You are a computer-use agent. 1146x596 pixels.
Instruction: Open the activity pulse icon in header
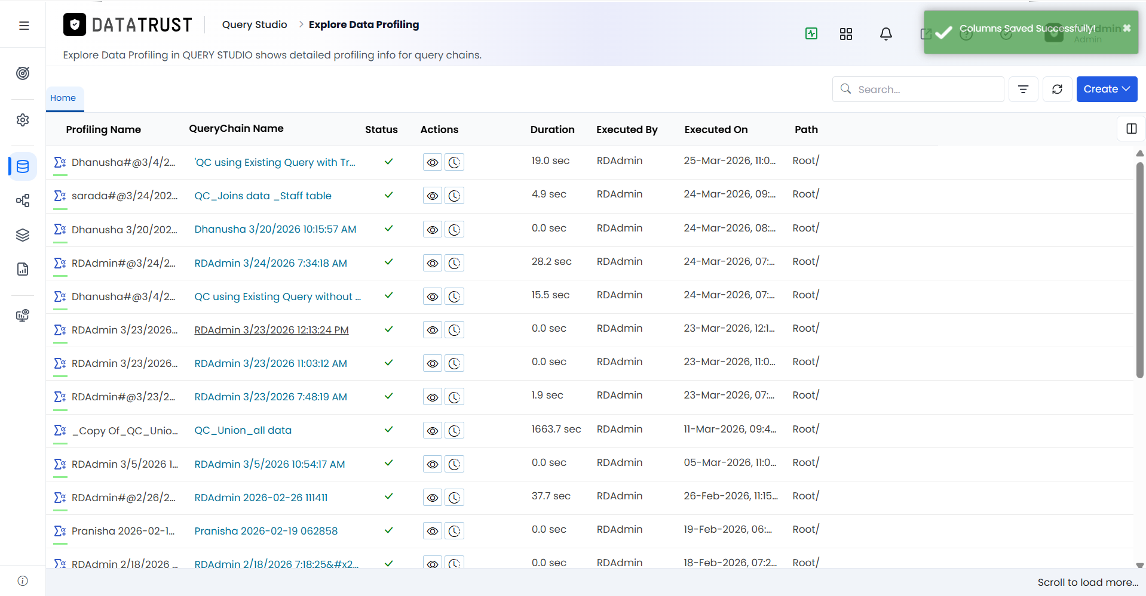coord(811,34)
